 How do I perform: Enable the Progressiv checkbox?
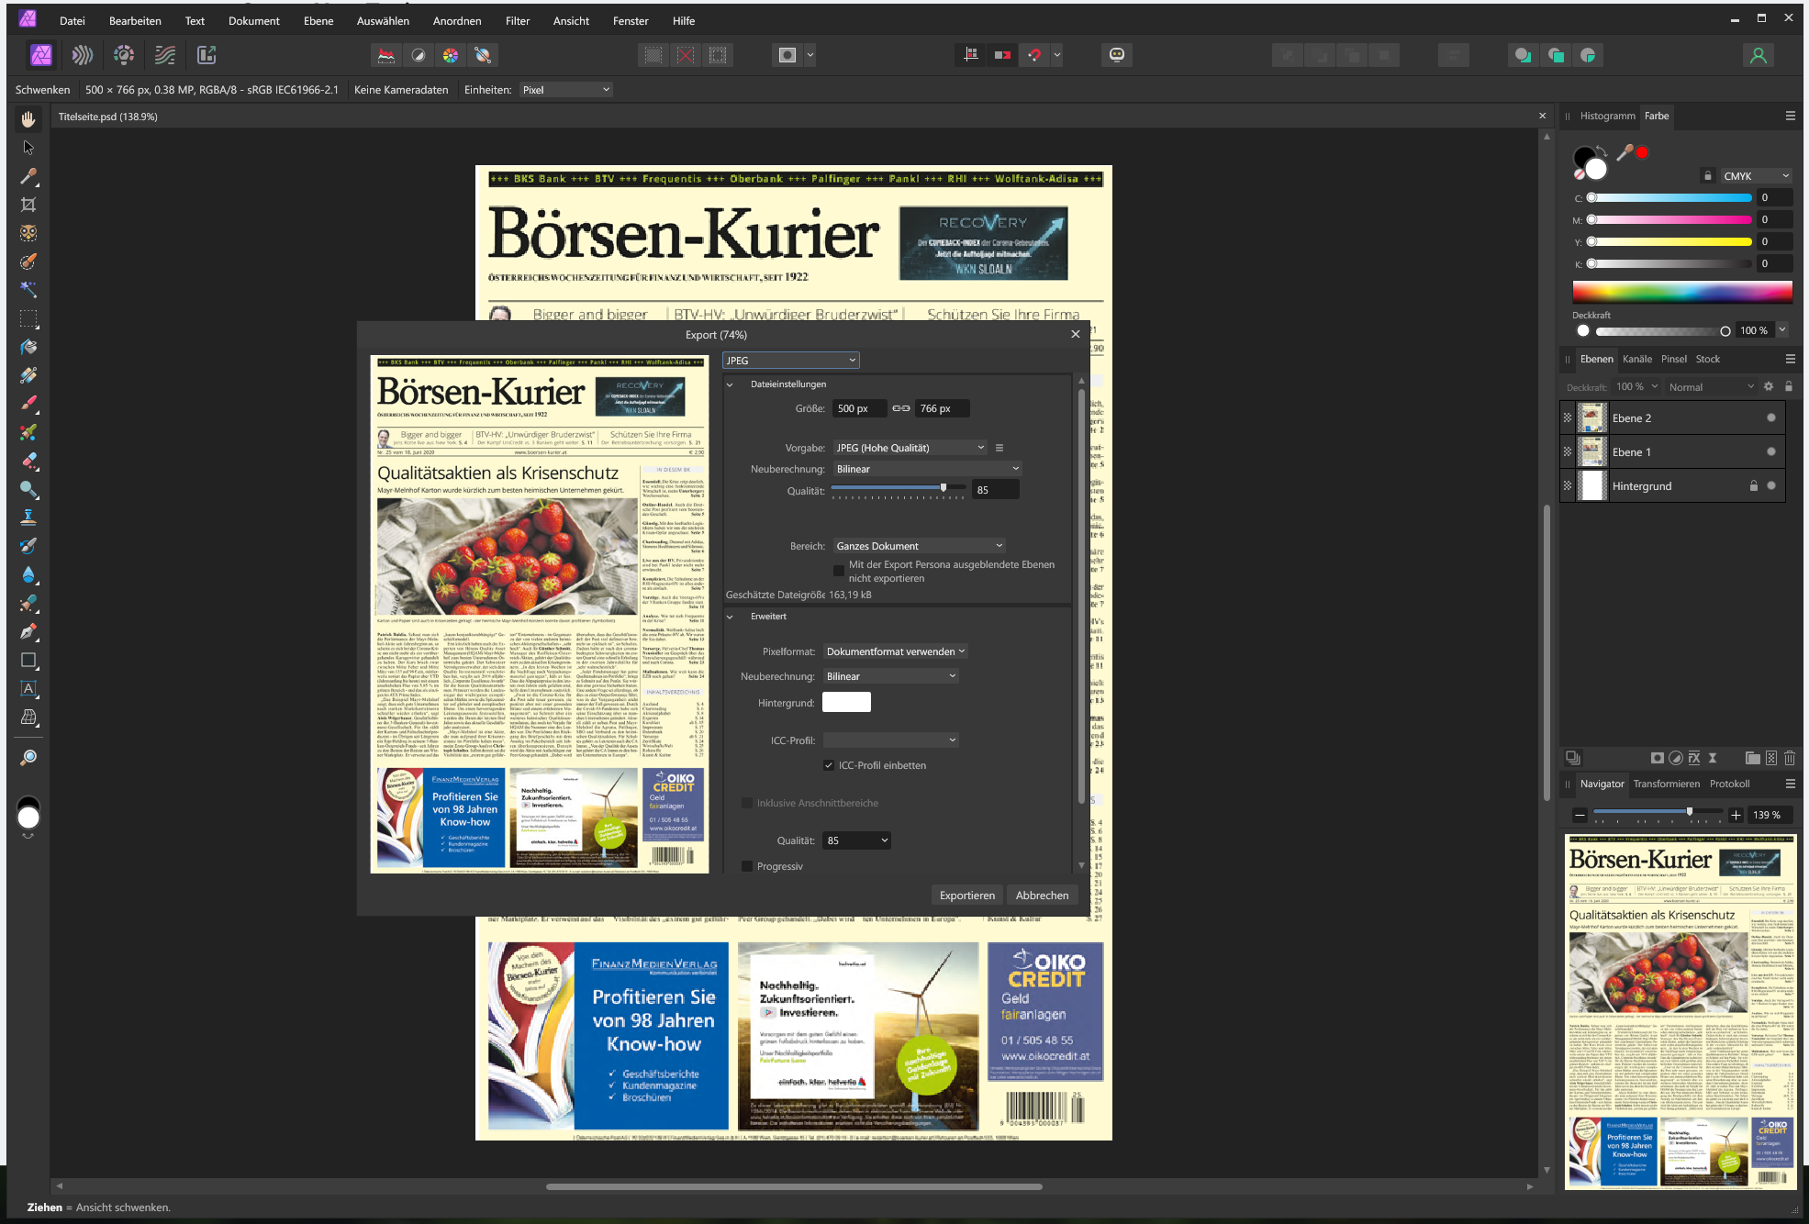[747, 866]
